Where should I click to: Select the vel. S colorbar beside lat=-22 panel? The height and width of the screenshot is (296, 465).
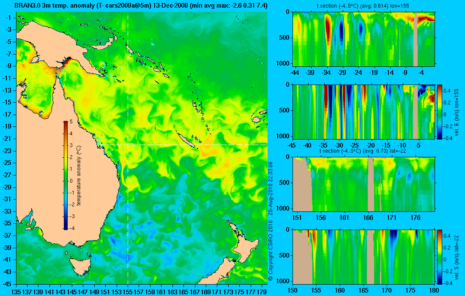pos(439,257)
